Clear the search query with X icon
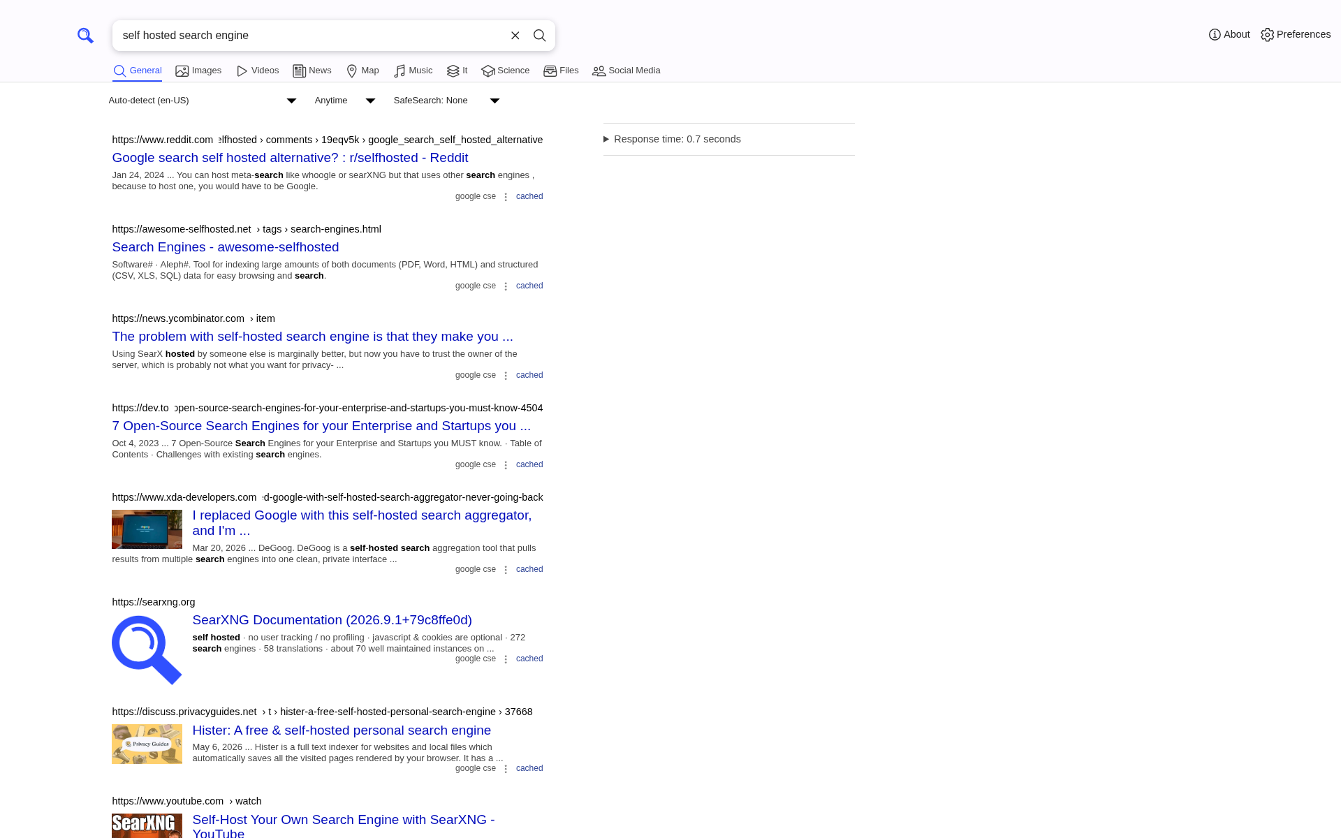Image resolution: width=1341 pixels, height=838 pixels. coord(515,36)
